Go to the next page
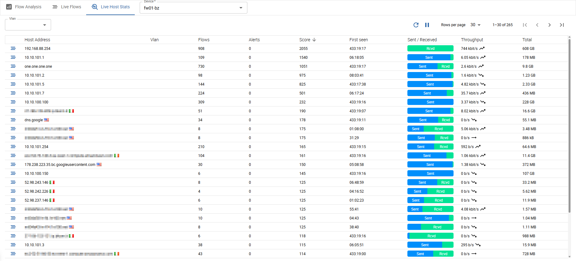 (x=550, y=25)
